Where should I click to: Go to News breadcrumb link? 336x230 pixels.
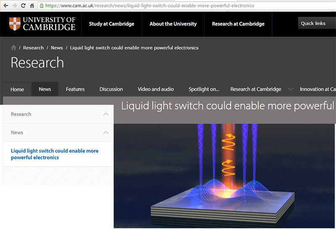pos(57,48)
